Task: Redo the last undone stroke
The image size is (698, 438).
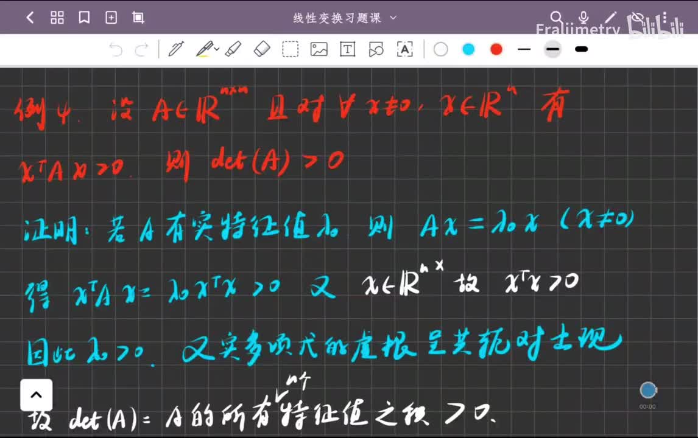Action: [x=141, y=49]
